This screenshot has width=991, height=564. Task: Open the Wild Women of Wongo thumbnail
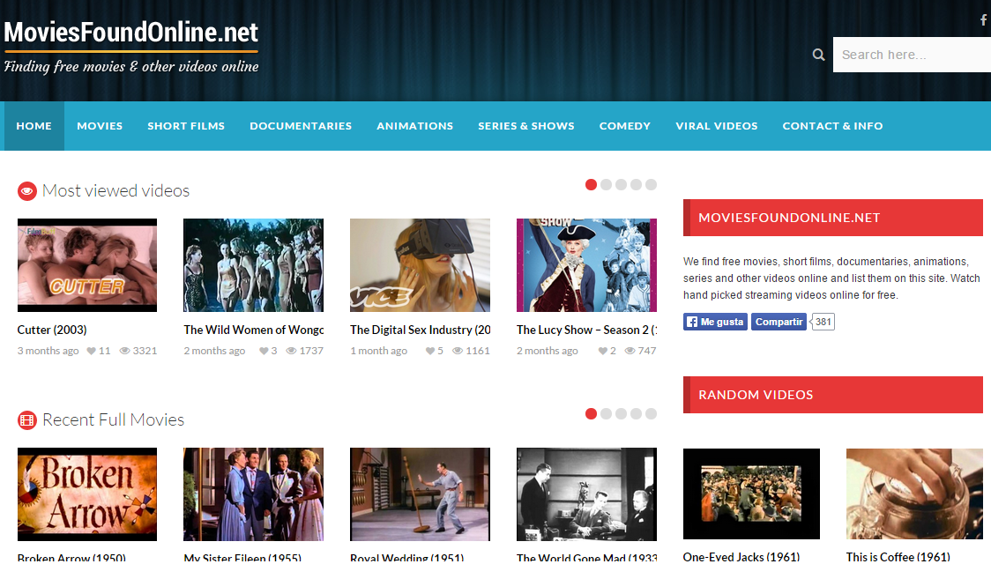tap(253, 265)
